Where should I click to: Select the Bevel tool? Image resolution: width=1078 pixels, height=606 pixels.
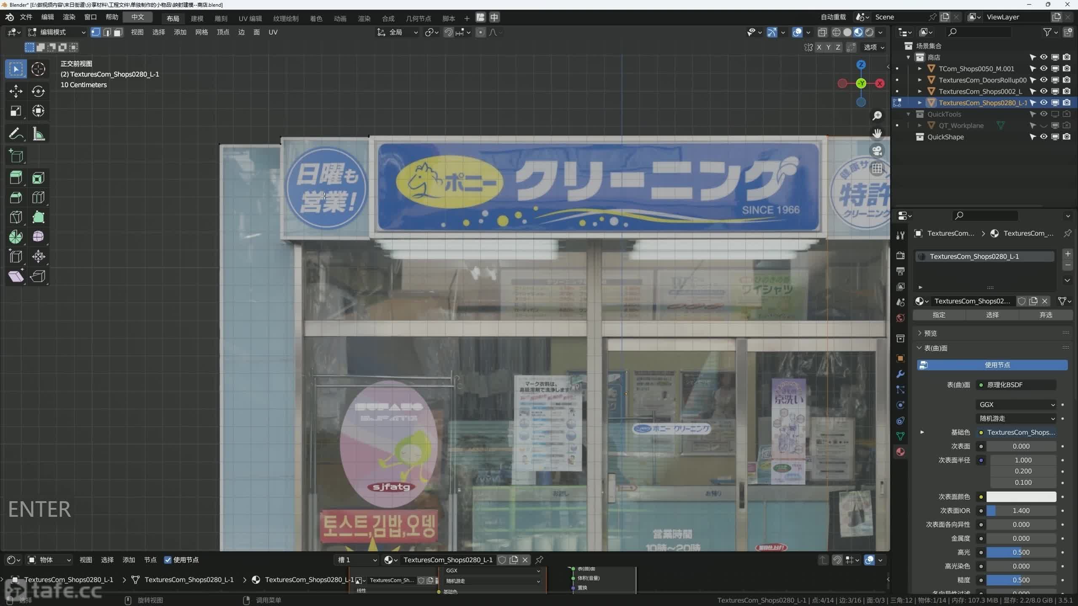tap(16, 198)
